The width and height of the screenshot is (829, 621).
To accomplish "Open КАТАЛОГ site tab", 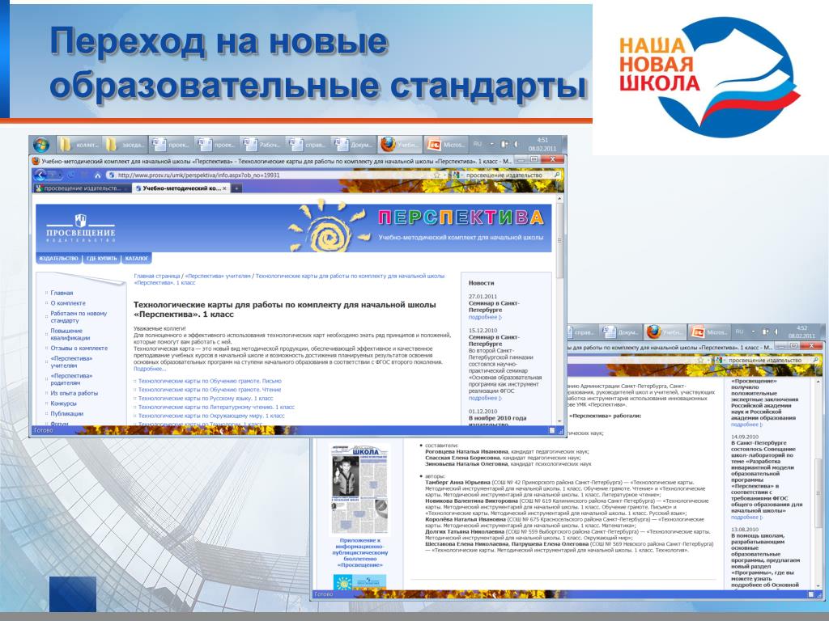I will (x=136, y=258).
